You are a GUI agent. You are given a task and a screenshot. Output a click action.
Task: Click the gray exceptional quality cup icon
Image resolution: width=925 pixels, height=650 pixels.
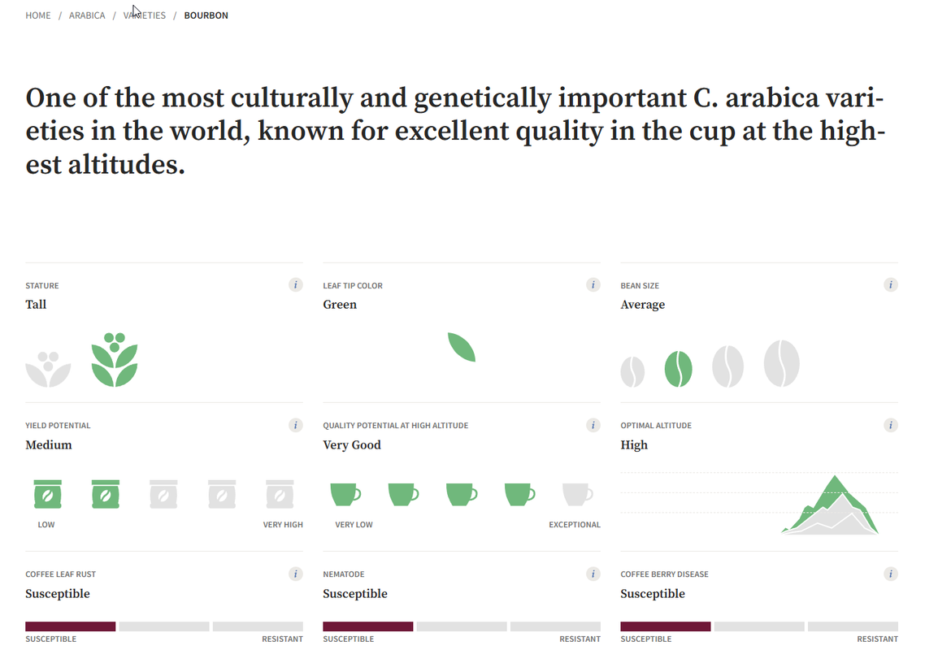pos(578,494)
